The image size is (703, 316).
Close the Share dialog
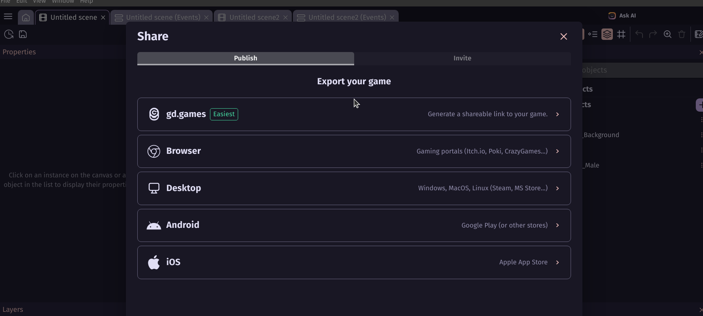(x=563, y=36)
